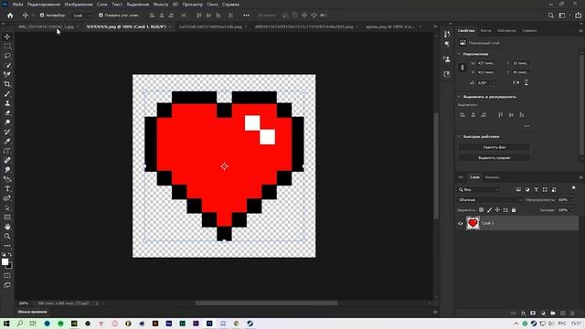The image size is (585, 329).
Task: Open the Edit Toolbar three-dots button
Action: 7,246
